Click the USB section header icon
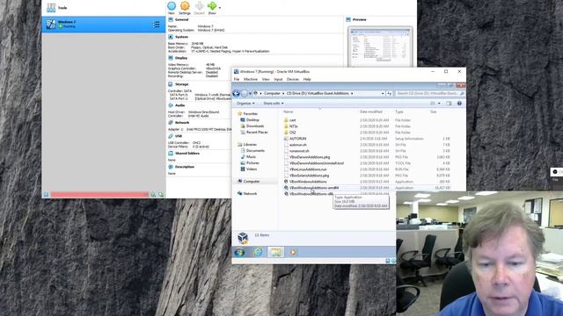563x316 pixels. [171, 136]
